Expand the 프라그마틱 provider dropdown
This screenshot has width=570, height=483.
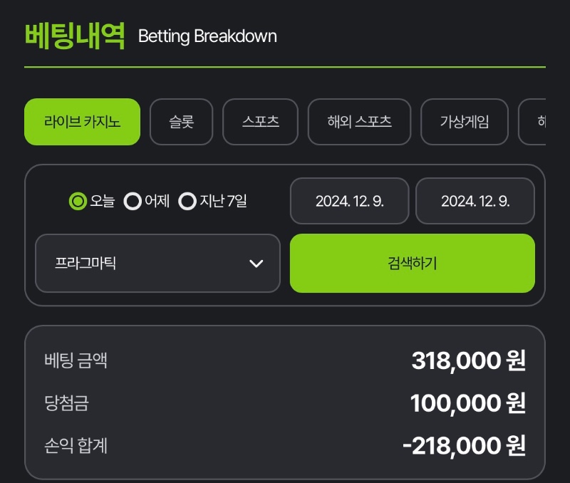[157, 263]
